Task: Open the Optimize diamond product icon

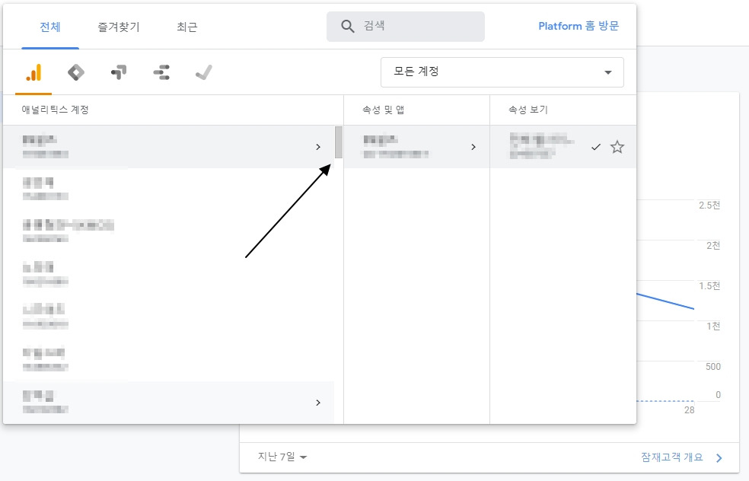Action: 76,72
